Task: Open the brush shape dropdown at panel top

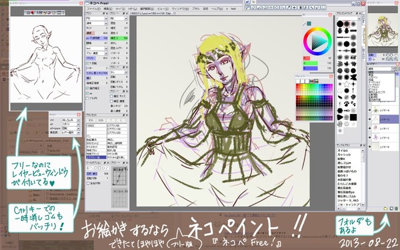Action: [x=97, y=19]
